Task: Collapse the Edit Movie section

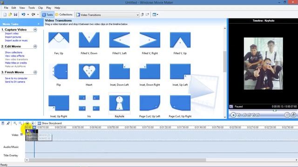Action: (35, 46)
